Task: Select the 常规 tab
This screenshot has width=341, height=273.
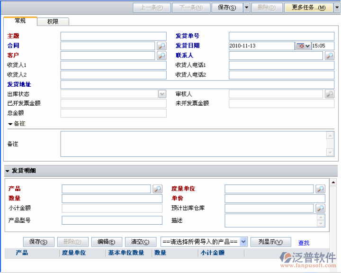Action: 20,21
